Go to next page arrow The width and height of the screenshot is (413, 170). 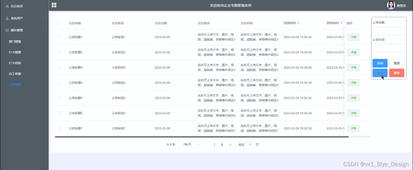(x=230, y=145)
